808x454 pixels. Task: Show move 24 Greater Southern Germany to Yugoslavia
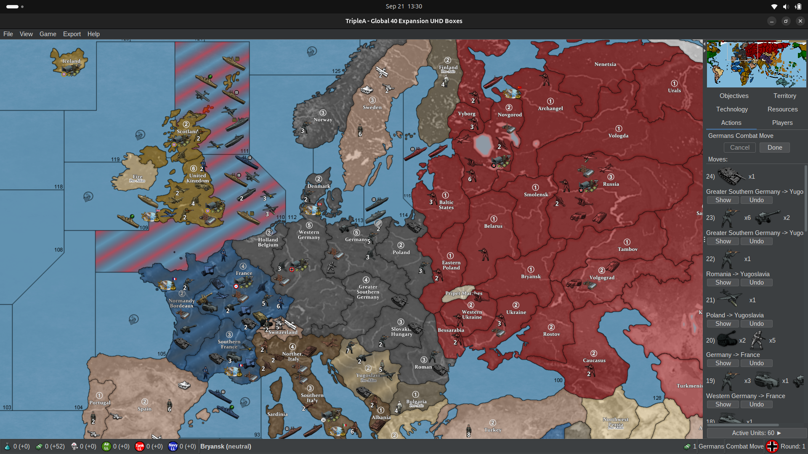[x=723, y=200]
